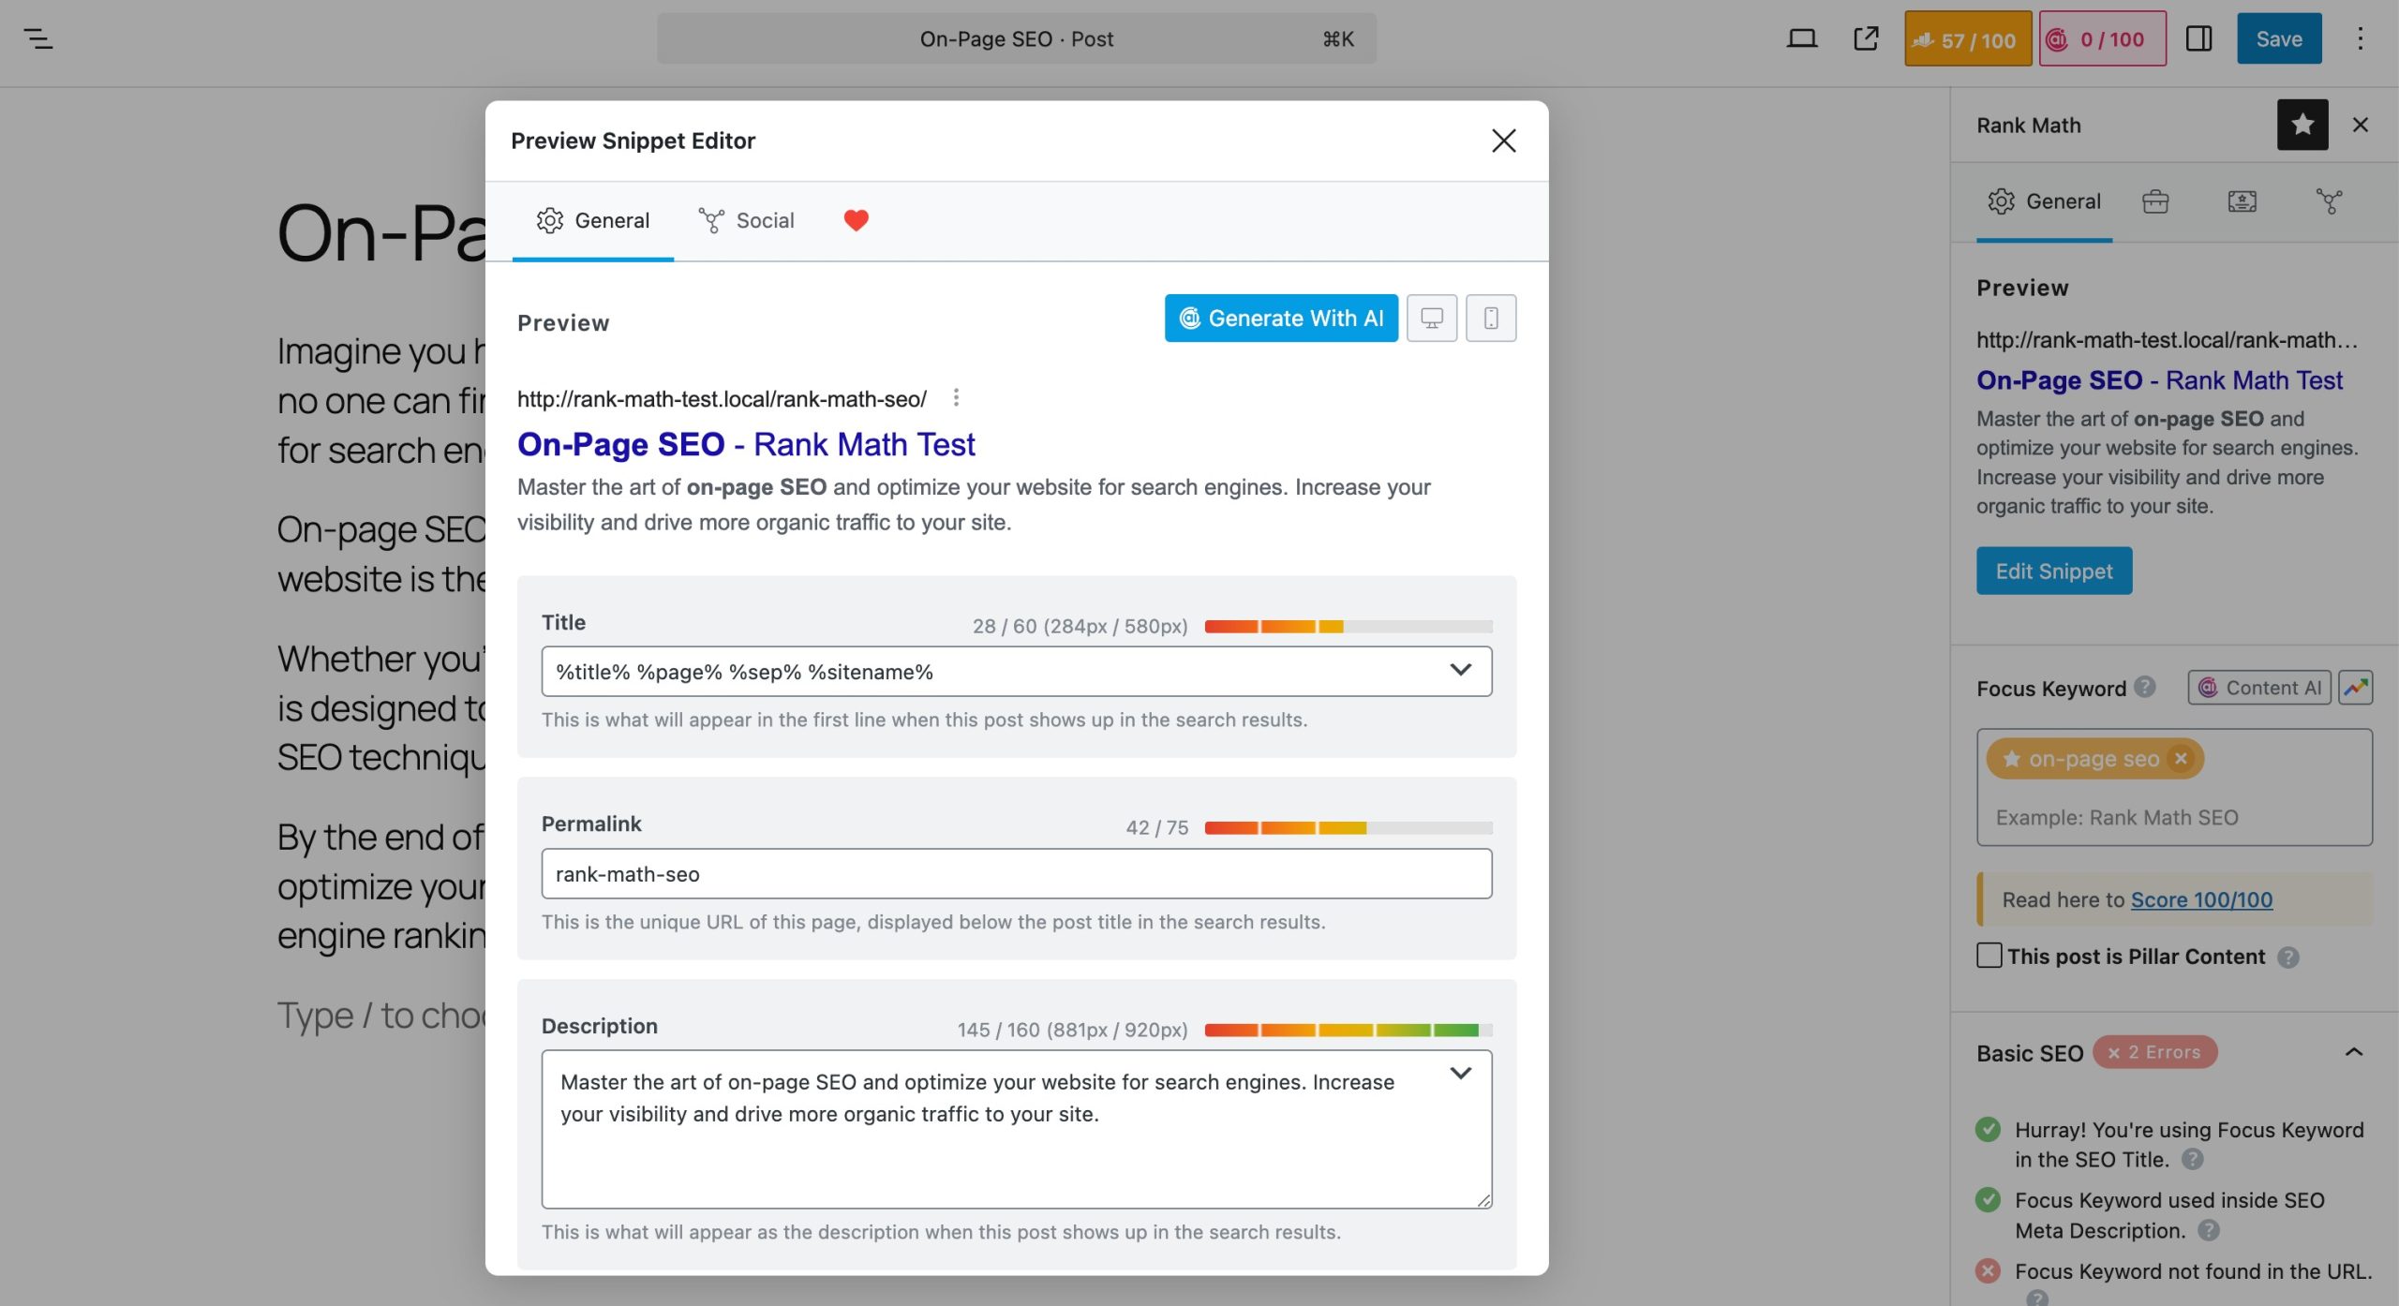Focus the Permalink input field

point(1016,874)
